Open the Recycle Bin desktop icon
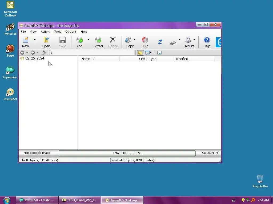 (260, 181)
